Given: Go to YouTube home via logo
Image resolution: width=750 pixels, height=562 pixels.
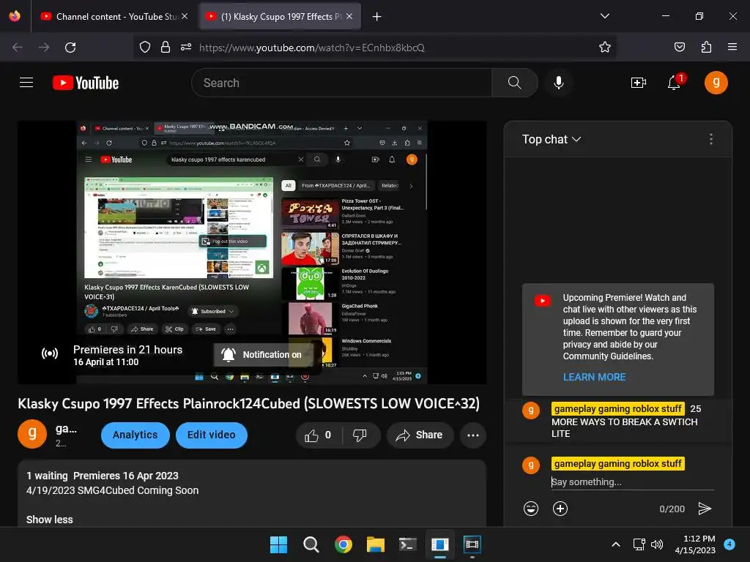Looking at the screenshot, I should click(x=86, y=83).
